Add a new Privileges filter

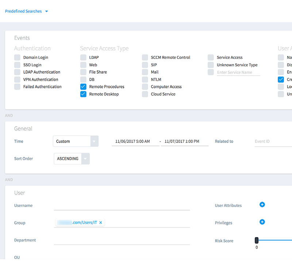(x=262, y=222)
